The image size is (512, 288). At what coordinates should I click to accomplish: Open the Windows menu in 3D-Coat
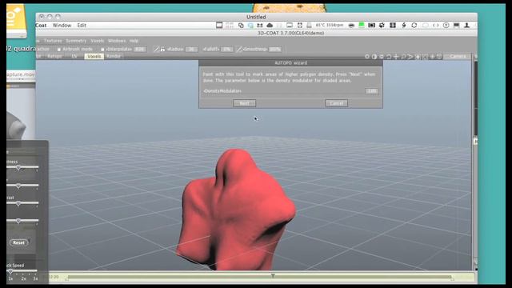point(117,41)
